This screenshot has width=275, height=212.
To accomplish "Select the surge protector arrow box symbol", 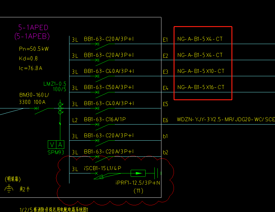I will (x=138, y=173).
